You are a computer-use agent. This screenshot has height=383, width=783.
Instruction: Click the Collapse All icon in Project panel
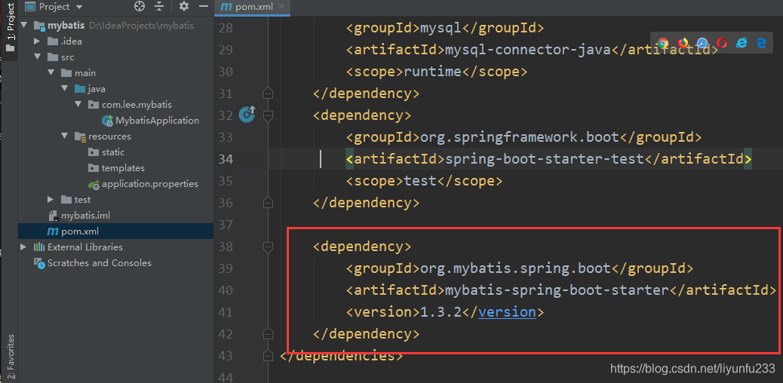(x=159, y=7)
